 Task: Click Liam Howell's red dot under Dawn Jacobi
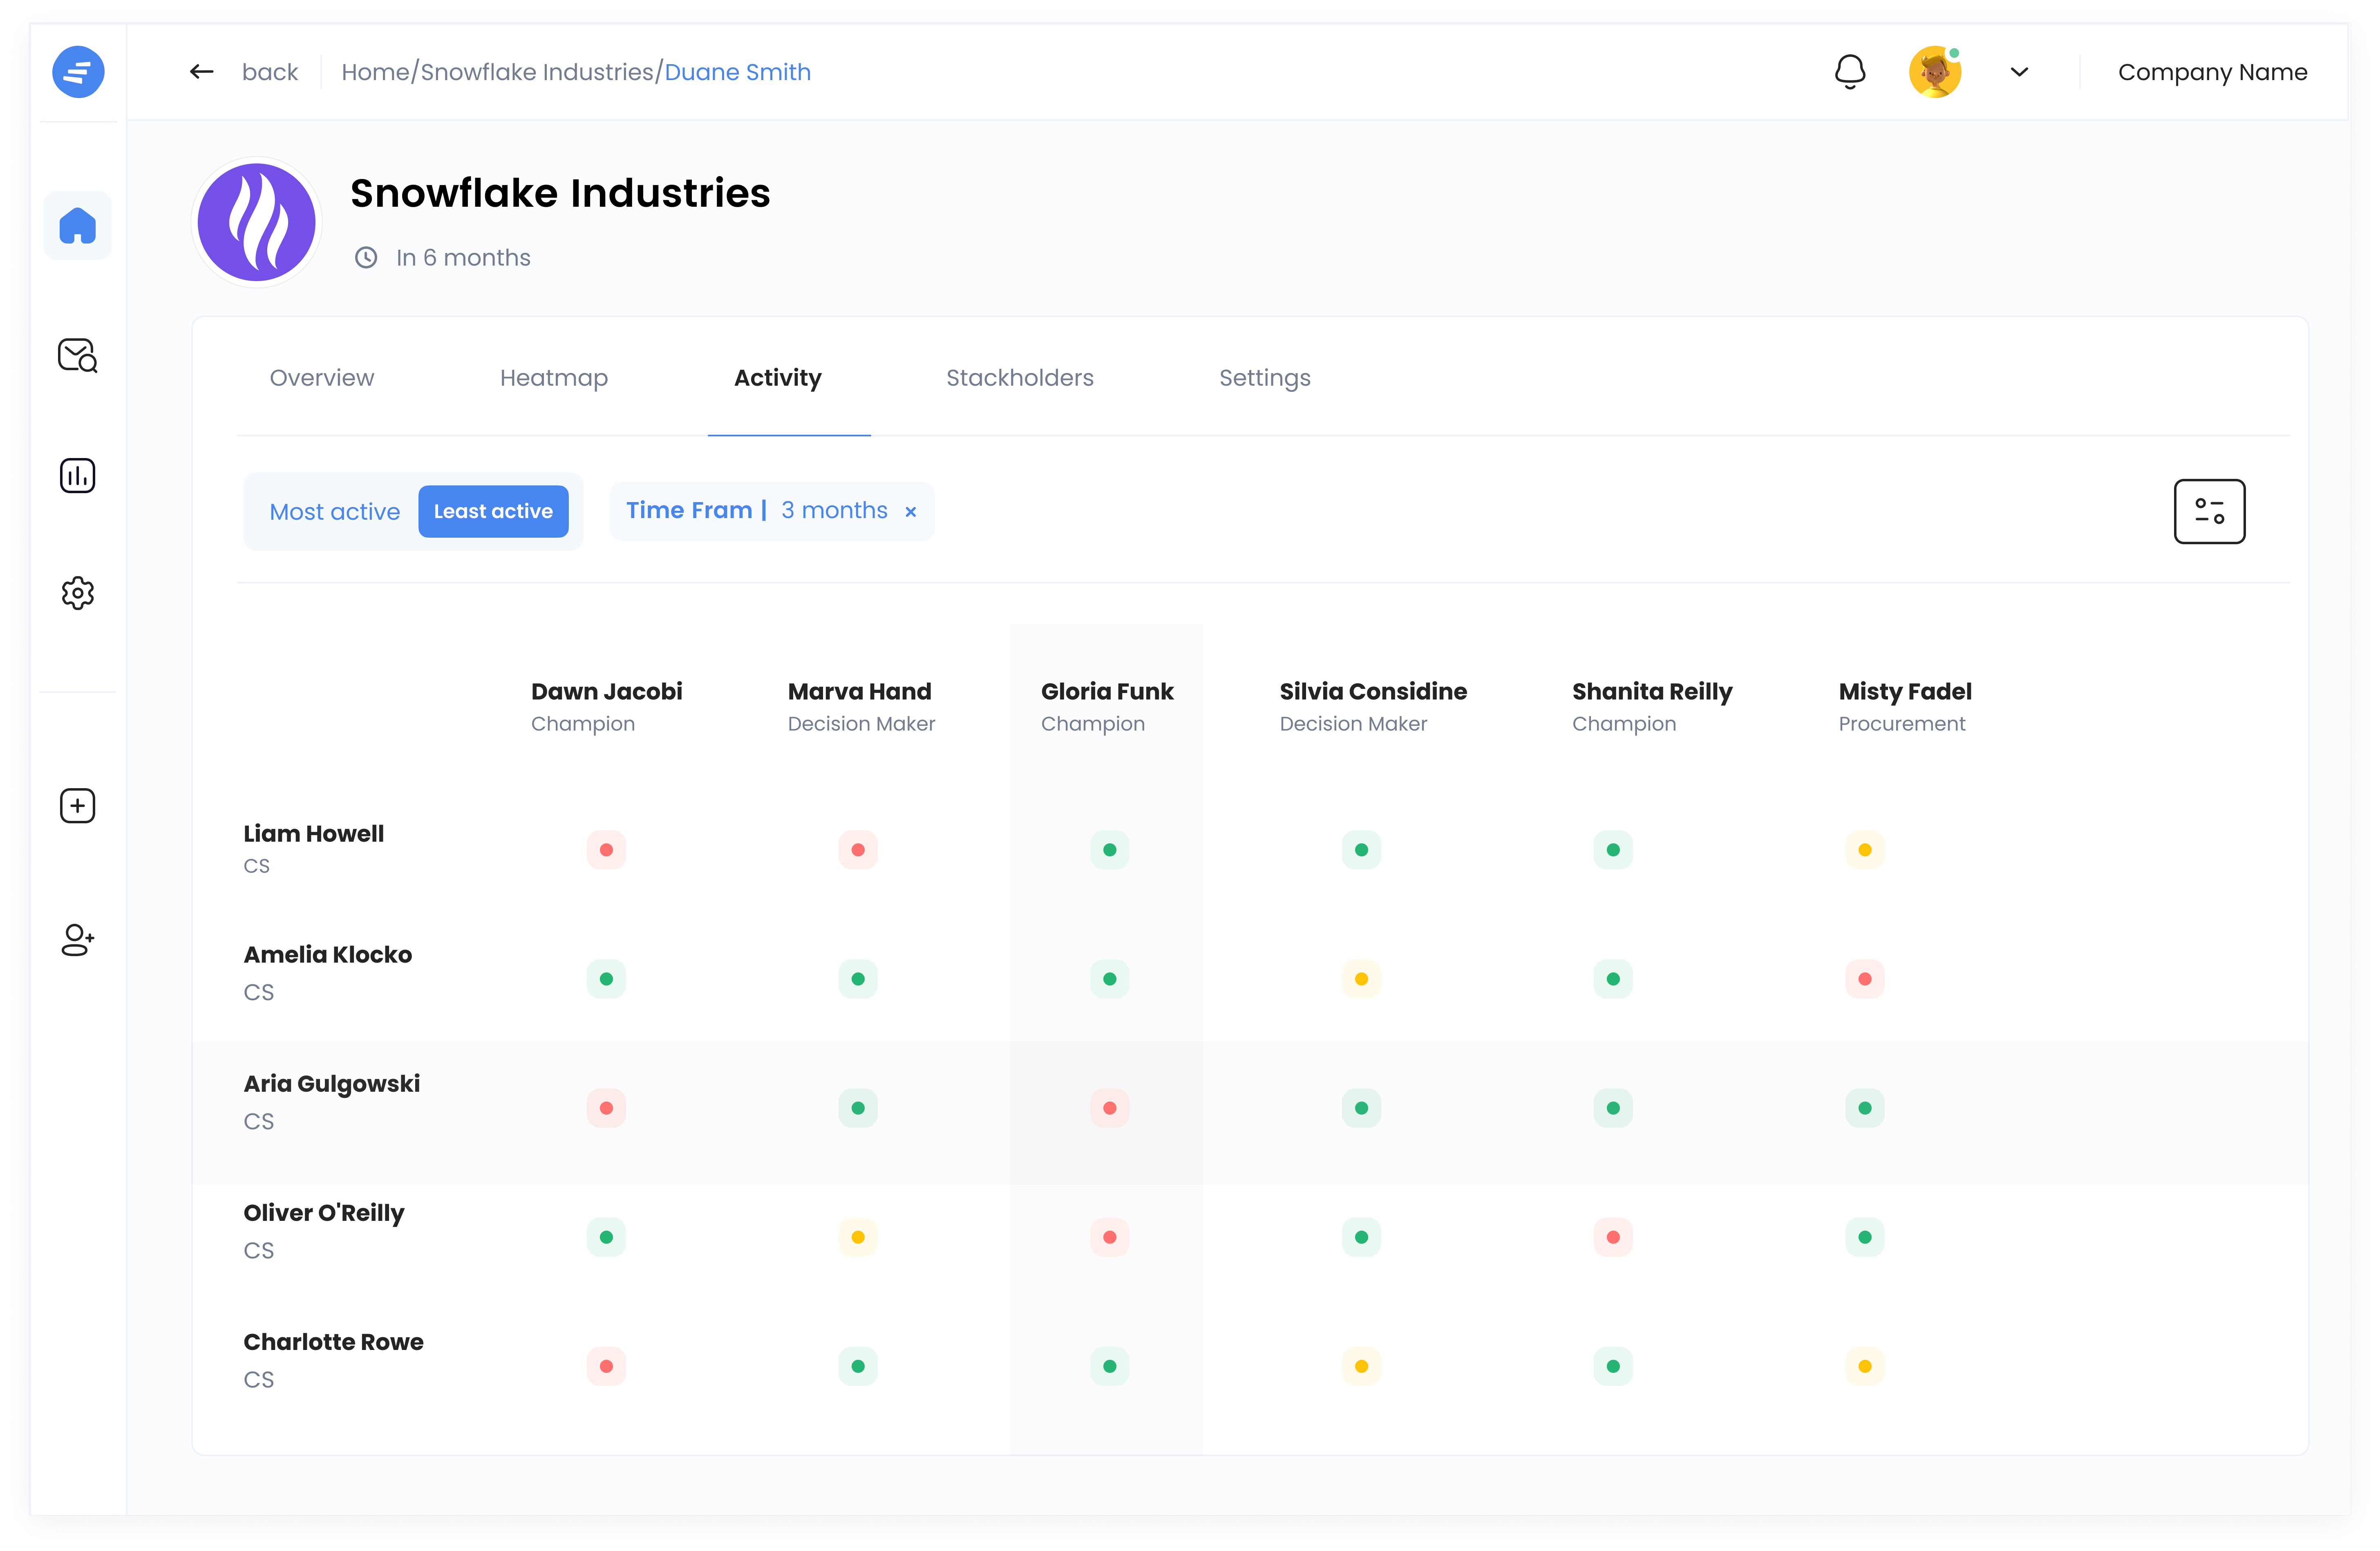(606, 850)
